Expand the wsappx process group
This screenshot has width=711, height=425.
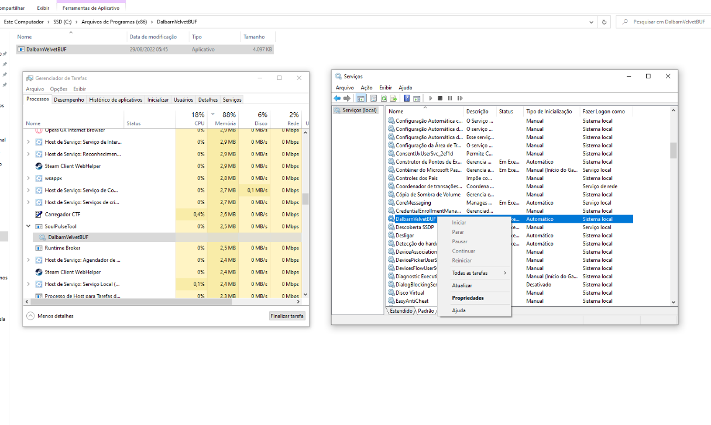coord(28,178)
